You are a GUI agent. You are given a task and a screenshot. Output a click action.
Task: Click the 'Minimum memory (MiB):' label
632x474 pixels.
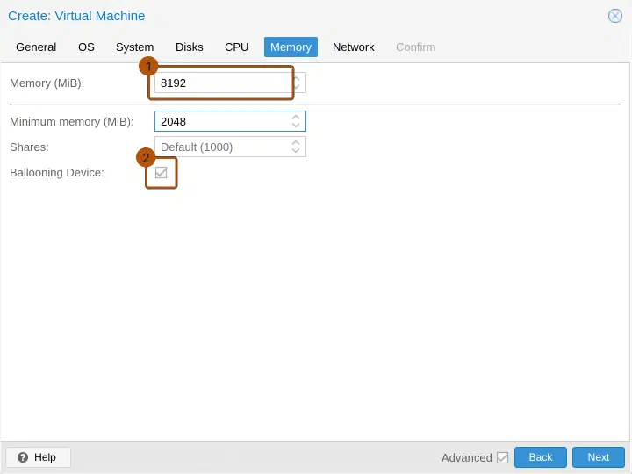pos(72,122)
